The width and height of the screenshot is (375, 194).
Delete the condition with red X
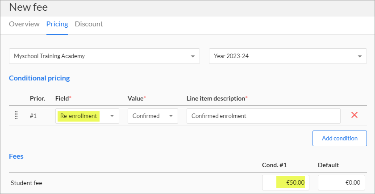354,115
